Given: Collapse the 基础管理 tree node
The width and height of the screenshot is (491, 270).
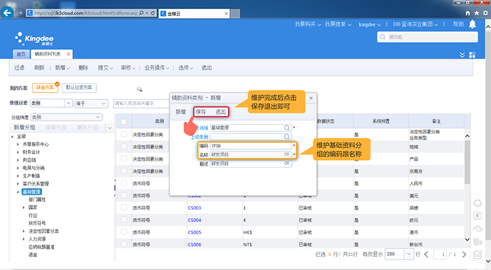Looking at the screenshot, I should pos(18,191).
